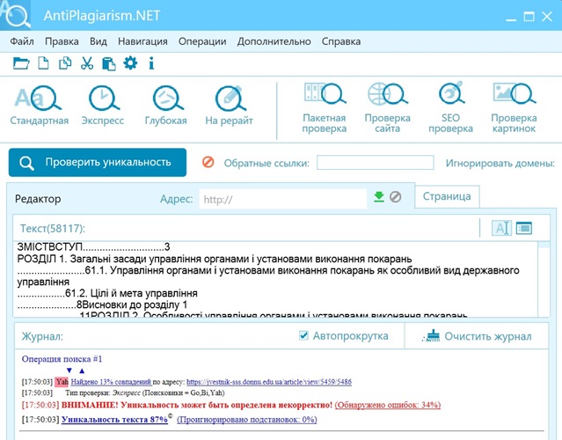Open the jvestnik-sss.donnu.edu.ua article link
Image resolution: width=562 pixels, height=440 pixels.
coord(269,382)
